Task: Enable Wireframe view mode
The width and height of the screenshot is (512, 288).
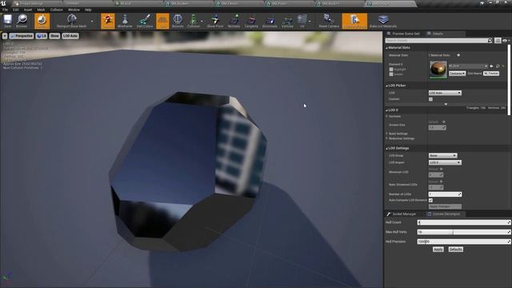Action: (x=125, y=21)
